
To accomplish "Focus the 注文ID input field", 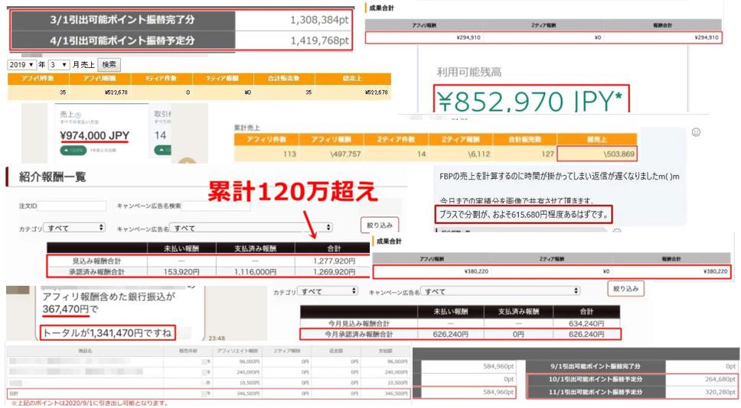I will point(72,206).
